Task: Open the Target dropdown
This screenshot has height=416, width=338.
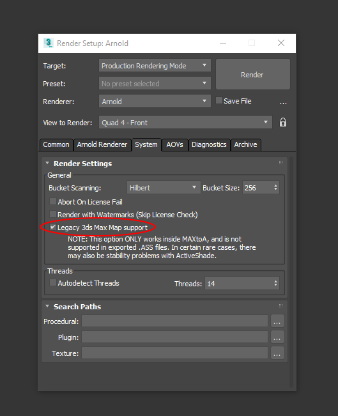Action: (155, 66)
